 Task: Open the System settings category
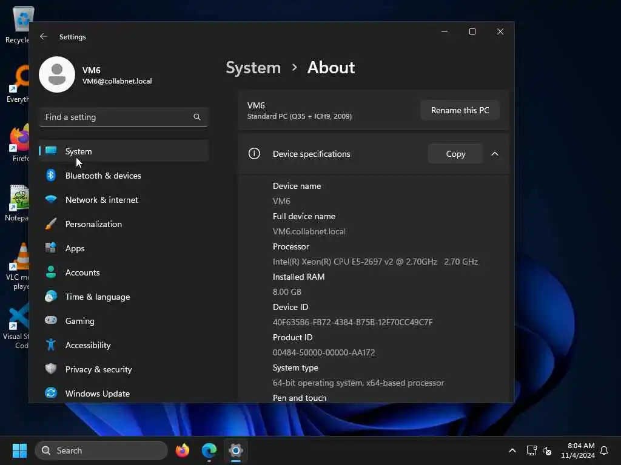[x=124, y=151]
